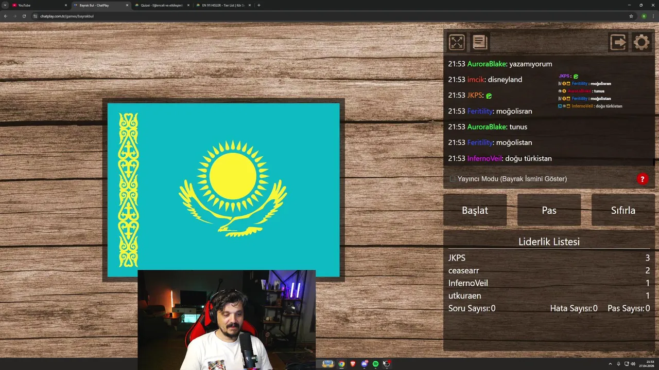
Task: Open the game settings gear icon
Action: coord(641,42)
